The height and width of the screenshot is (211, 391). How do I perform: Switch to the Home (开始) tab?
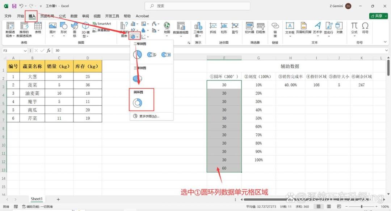pyautogui.click(x=20, y=16)
